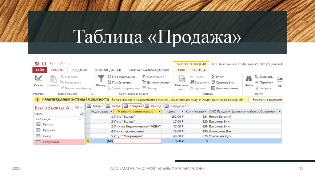Undo with the quick access arrow

coord(51,64)
